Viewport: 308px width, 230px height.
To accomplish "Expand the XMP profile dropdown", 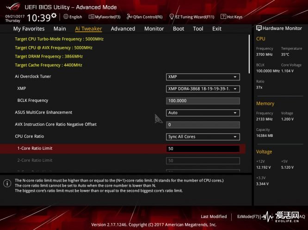I will [203, 89].
